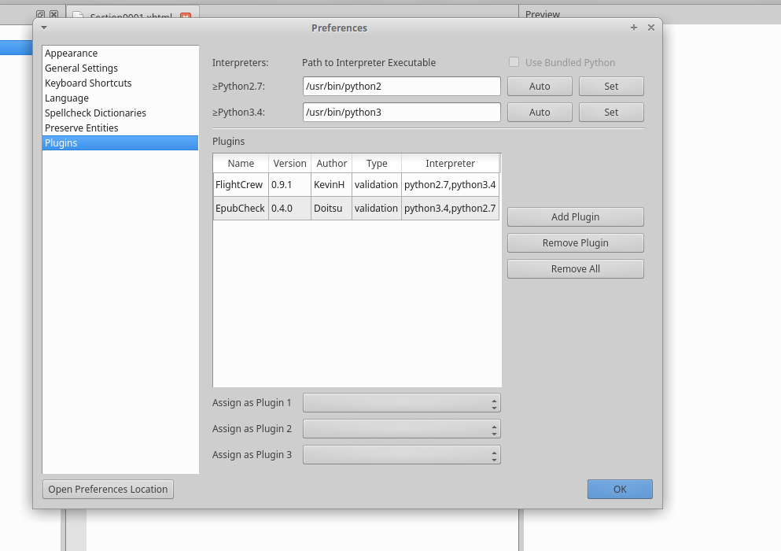The width and height of the screenshot is (781, 551).
Task: Click the Remove All button
Action: coord(575,268)
